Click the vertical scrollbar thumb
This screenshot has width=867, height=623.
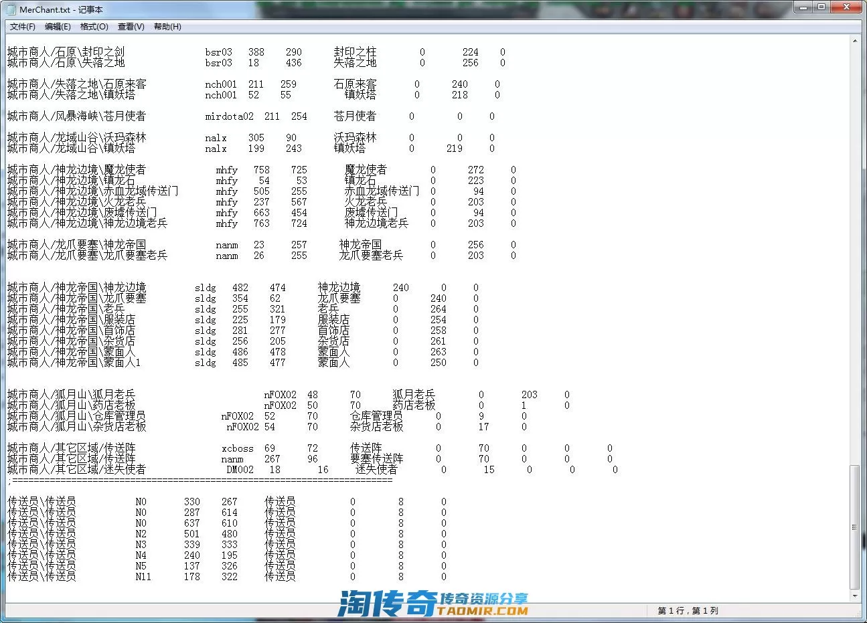pos(855,527)
